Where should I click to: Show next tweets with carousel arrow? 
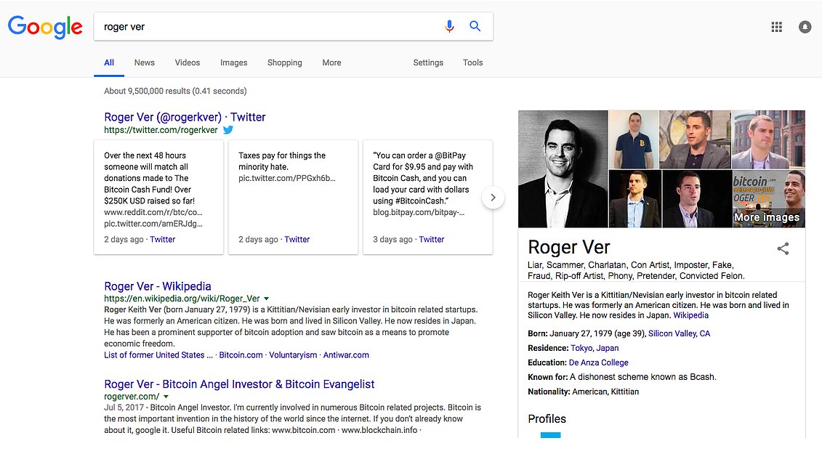[493, 198]
